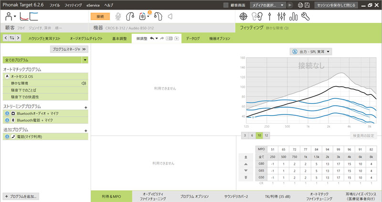Open the triple sliders fine tuning icon
The height and width of the screenshot is (202, 382).
[281, 17]
